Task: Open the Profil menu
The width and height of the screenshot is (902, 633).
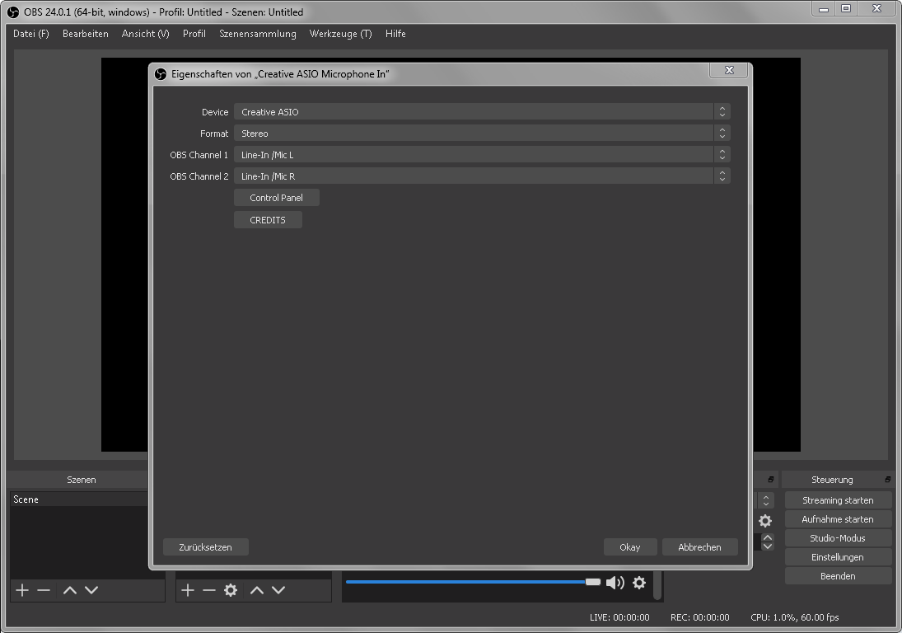Action: coord(194,34)
